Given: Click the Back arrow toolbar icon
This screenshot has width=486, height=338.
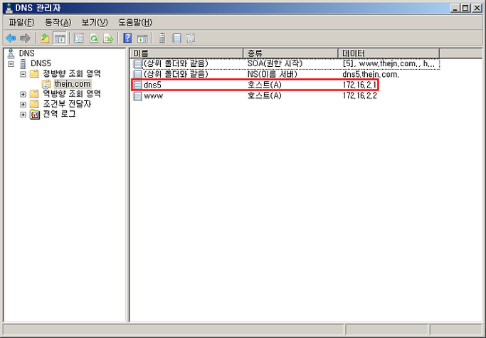Looking at the screenshot, I should pyautogui.click(x=11, y=38).
